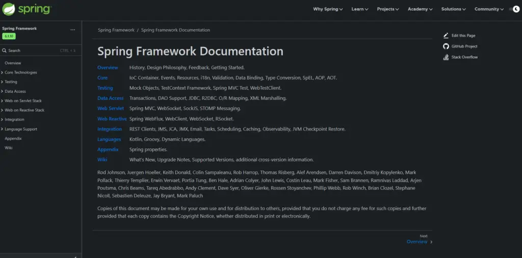The width and height of the screenshot is (522, 258).
Task: Click the Search documentation field
Action: tap(41, 50)
